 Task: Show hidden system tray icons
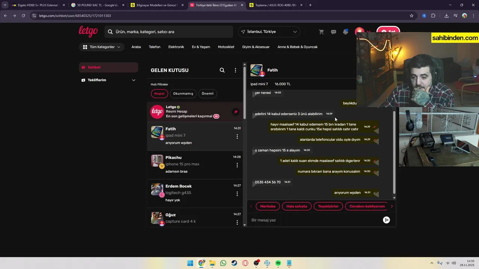[x=431, y=263]
